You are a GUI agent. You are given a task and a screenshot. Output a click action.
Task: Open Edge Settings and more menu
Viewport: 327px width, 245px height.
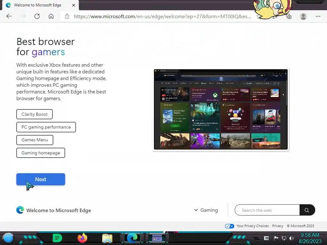(318, 16)
